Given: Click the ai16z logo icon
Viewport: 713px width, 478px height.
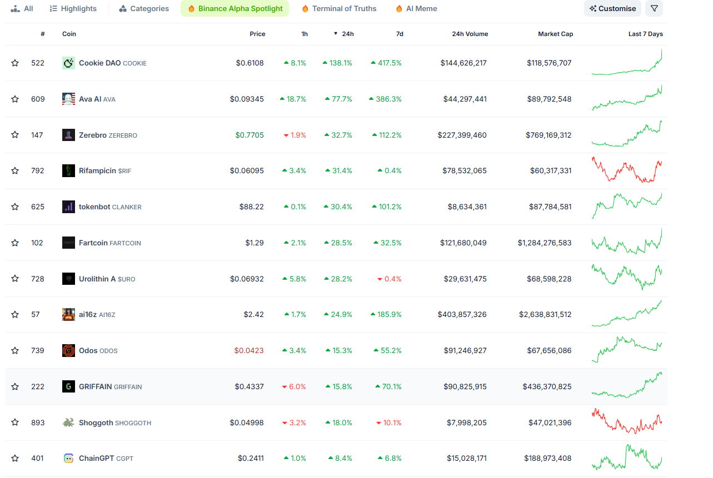Looking at the screenshot, I should pos(68,315).
